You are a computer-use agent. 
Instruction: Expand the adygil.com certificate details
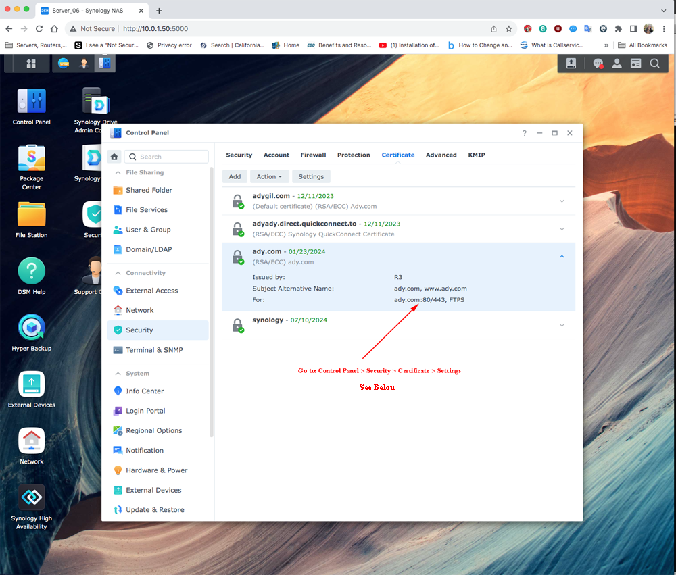562,201
